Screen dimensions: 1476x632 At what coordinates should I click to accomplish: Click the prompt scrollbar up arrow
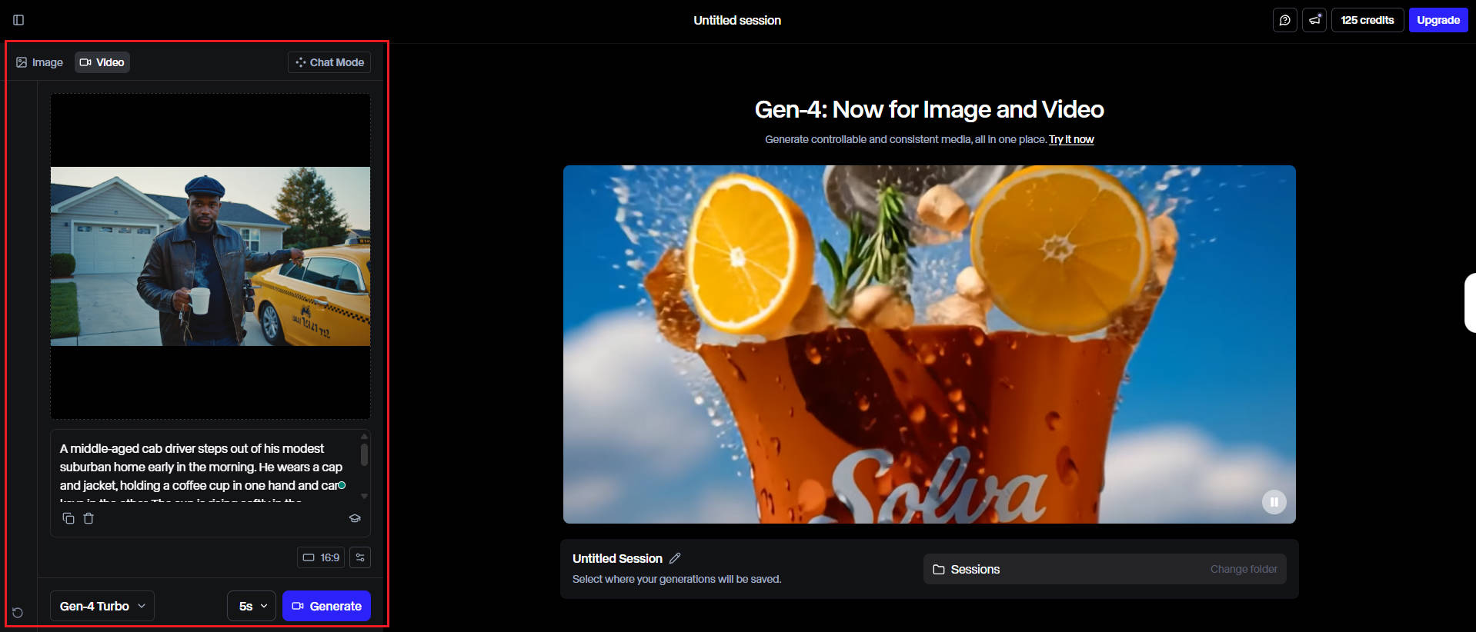(x=364, y=436)
